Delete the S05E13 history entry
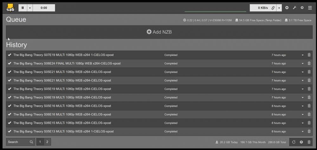The width and height of the screenshot is (317, 150). 309,131
